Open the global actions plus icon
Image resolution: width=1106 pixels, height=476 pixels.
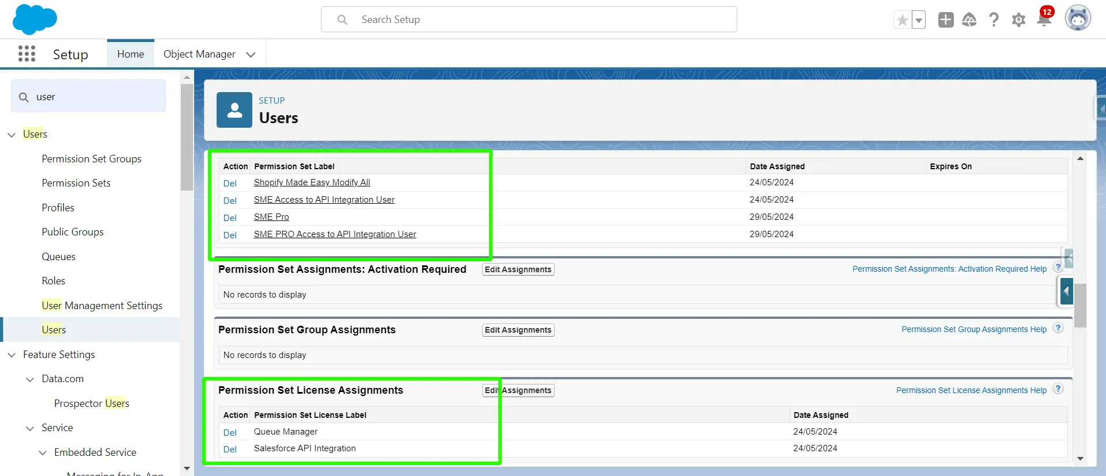pos(946,20)
